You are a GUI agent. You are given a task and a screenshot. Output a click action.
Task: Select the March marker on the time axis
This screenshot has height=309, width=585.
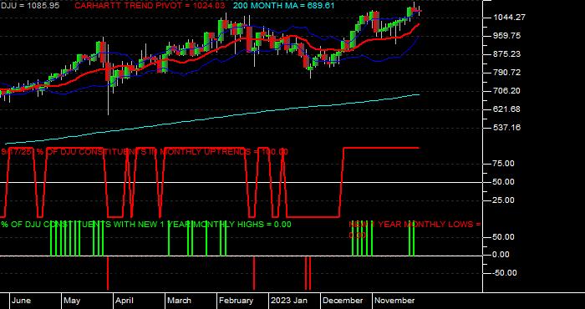coord(179,301)
